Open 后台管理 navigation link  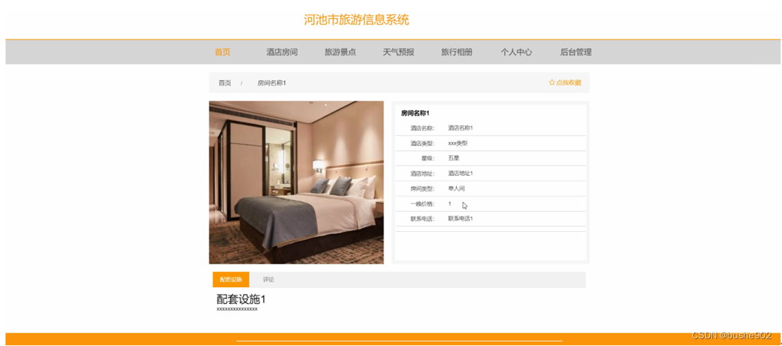click(x=576, y=52)
